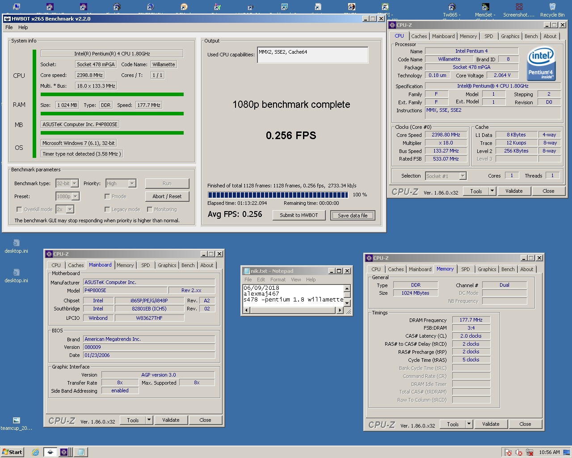The image size is (572, 458).
Task: Select the teamcup_20 desktop image file
Action: click(x=17, y=424)
